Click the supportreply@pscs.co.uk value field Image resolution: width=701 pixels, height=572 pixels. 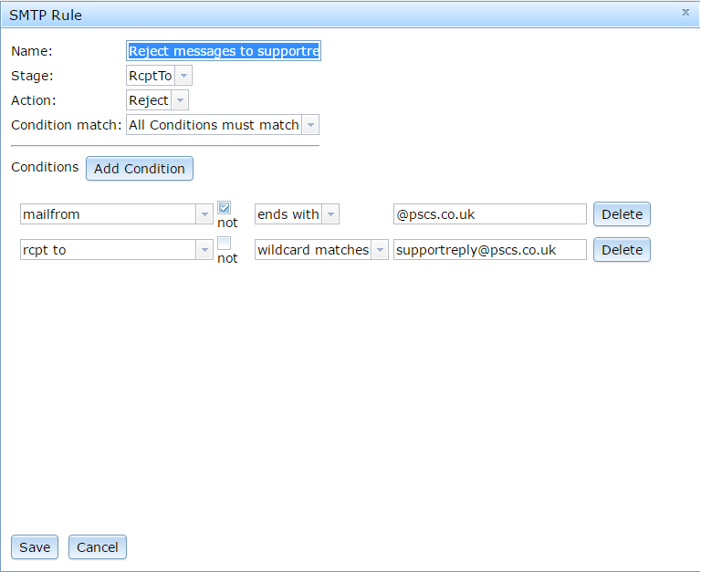(490, 250)
